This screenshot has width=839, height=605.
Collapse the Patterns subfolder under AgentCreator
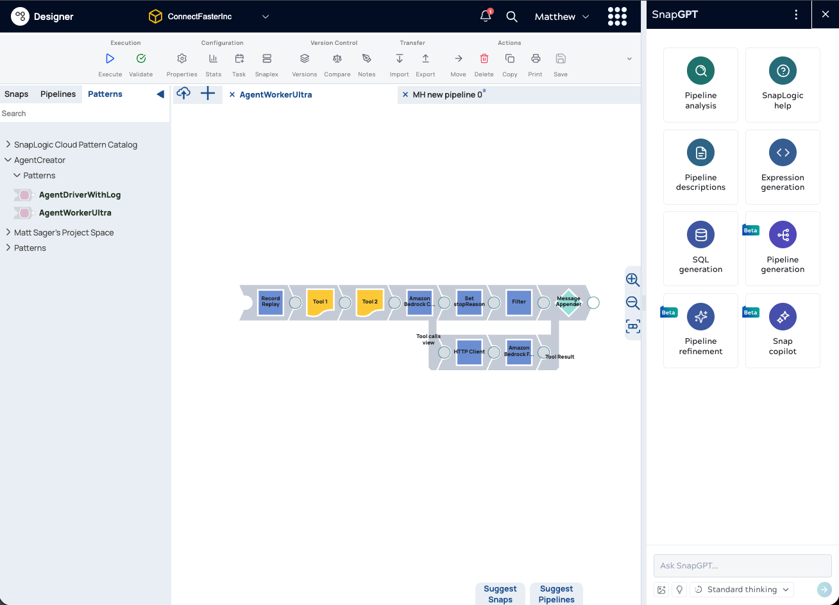17,175
